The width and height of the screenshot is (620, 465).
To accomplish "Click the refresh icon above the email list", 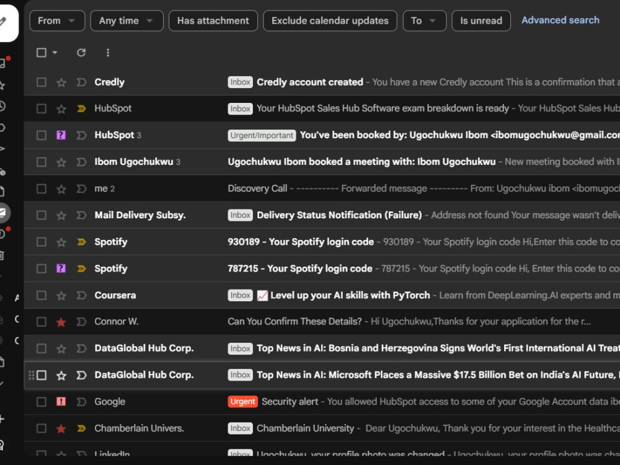I will 81,53.
